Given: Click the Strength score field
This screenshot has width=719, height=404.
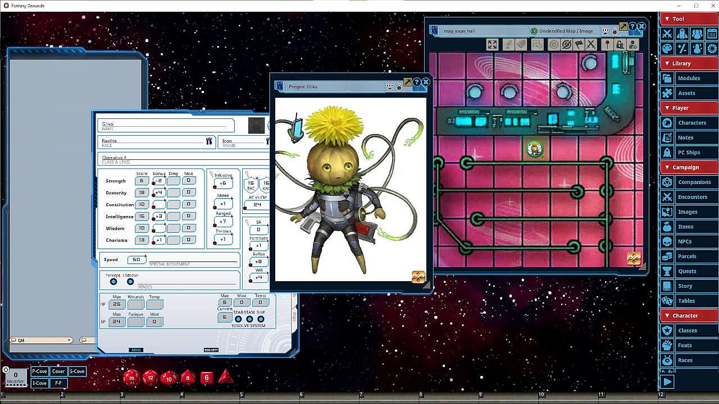Looking at the screenshot, I should [x=142, y=181].
